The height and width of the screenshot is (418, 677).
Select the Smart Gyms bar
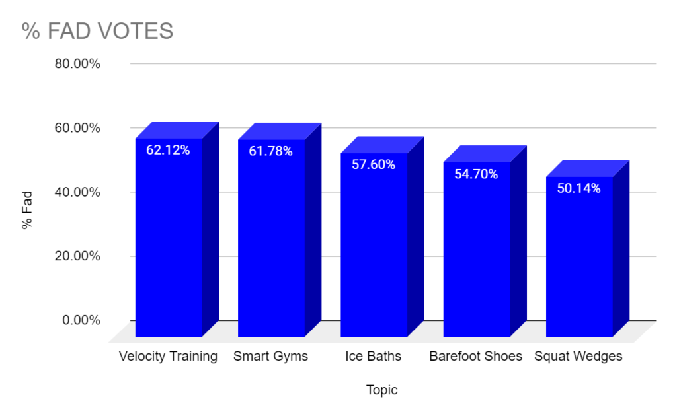point(271,244)
